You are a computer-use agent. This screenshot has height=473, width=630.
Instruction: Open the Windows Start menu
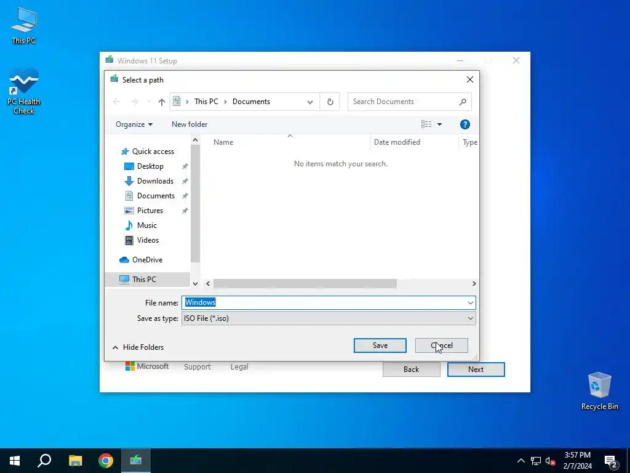point(15,461)
